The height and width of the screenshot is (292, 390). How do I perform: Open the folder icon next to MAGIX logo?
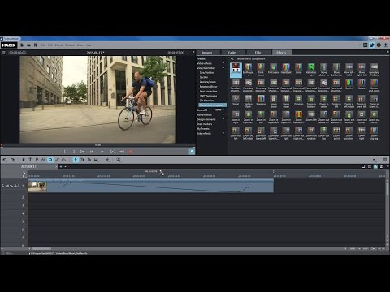[28, 45]
